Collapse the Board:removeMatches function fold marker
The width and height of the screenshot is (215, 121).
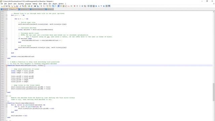pyautogui.click(x=7, y=103)
